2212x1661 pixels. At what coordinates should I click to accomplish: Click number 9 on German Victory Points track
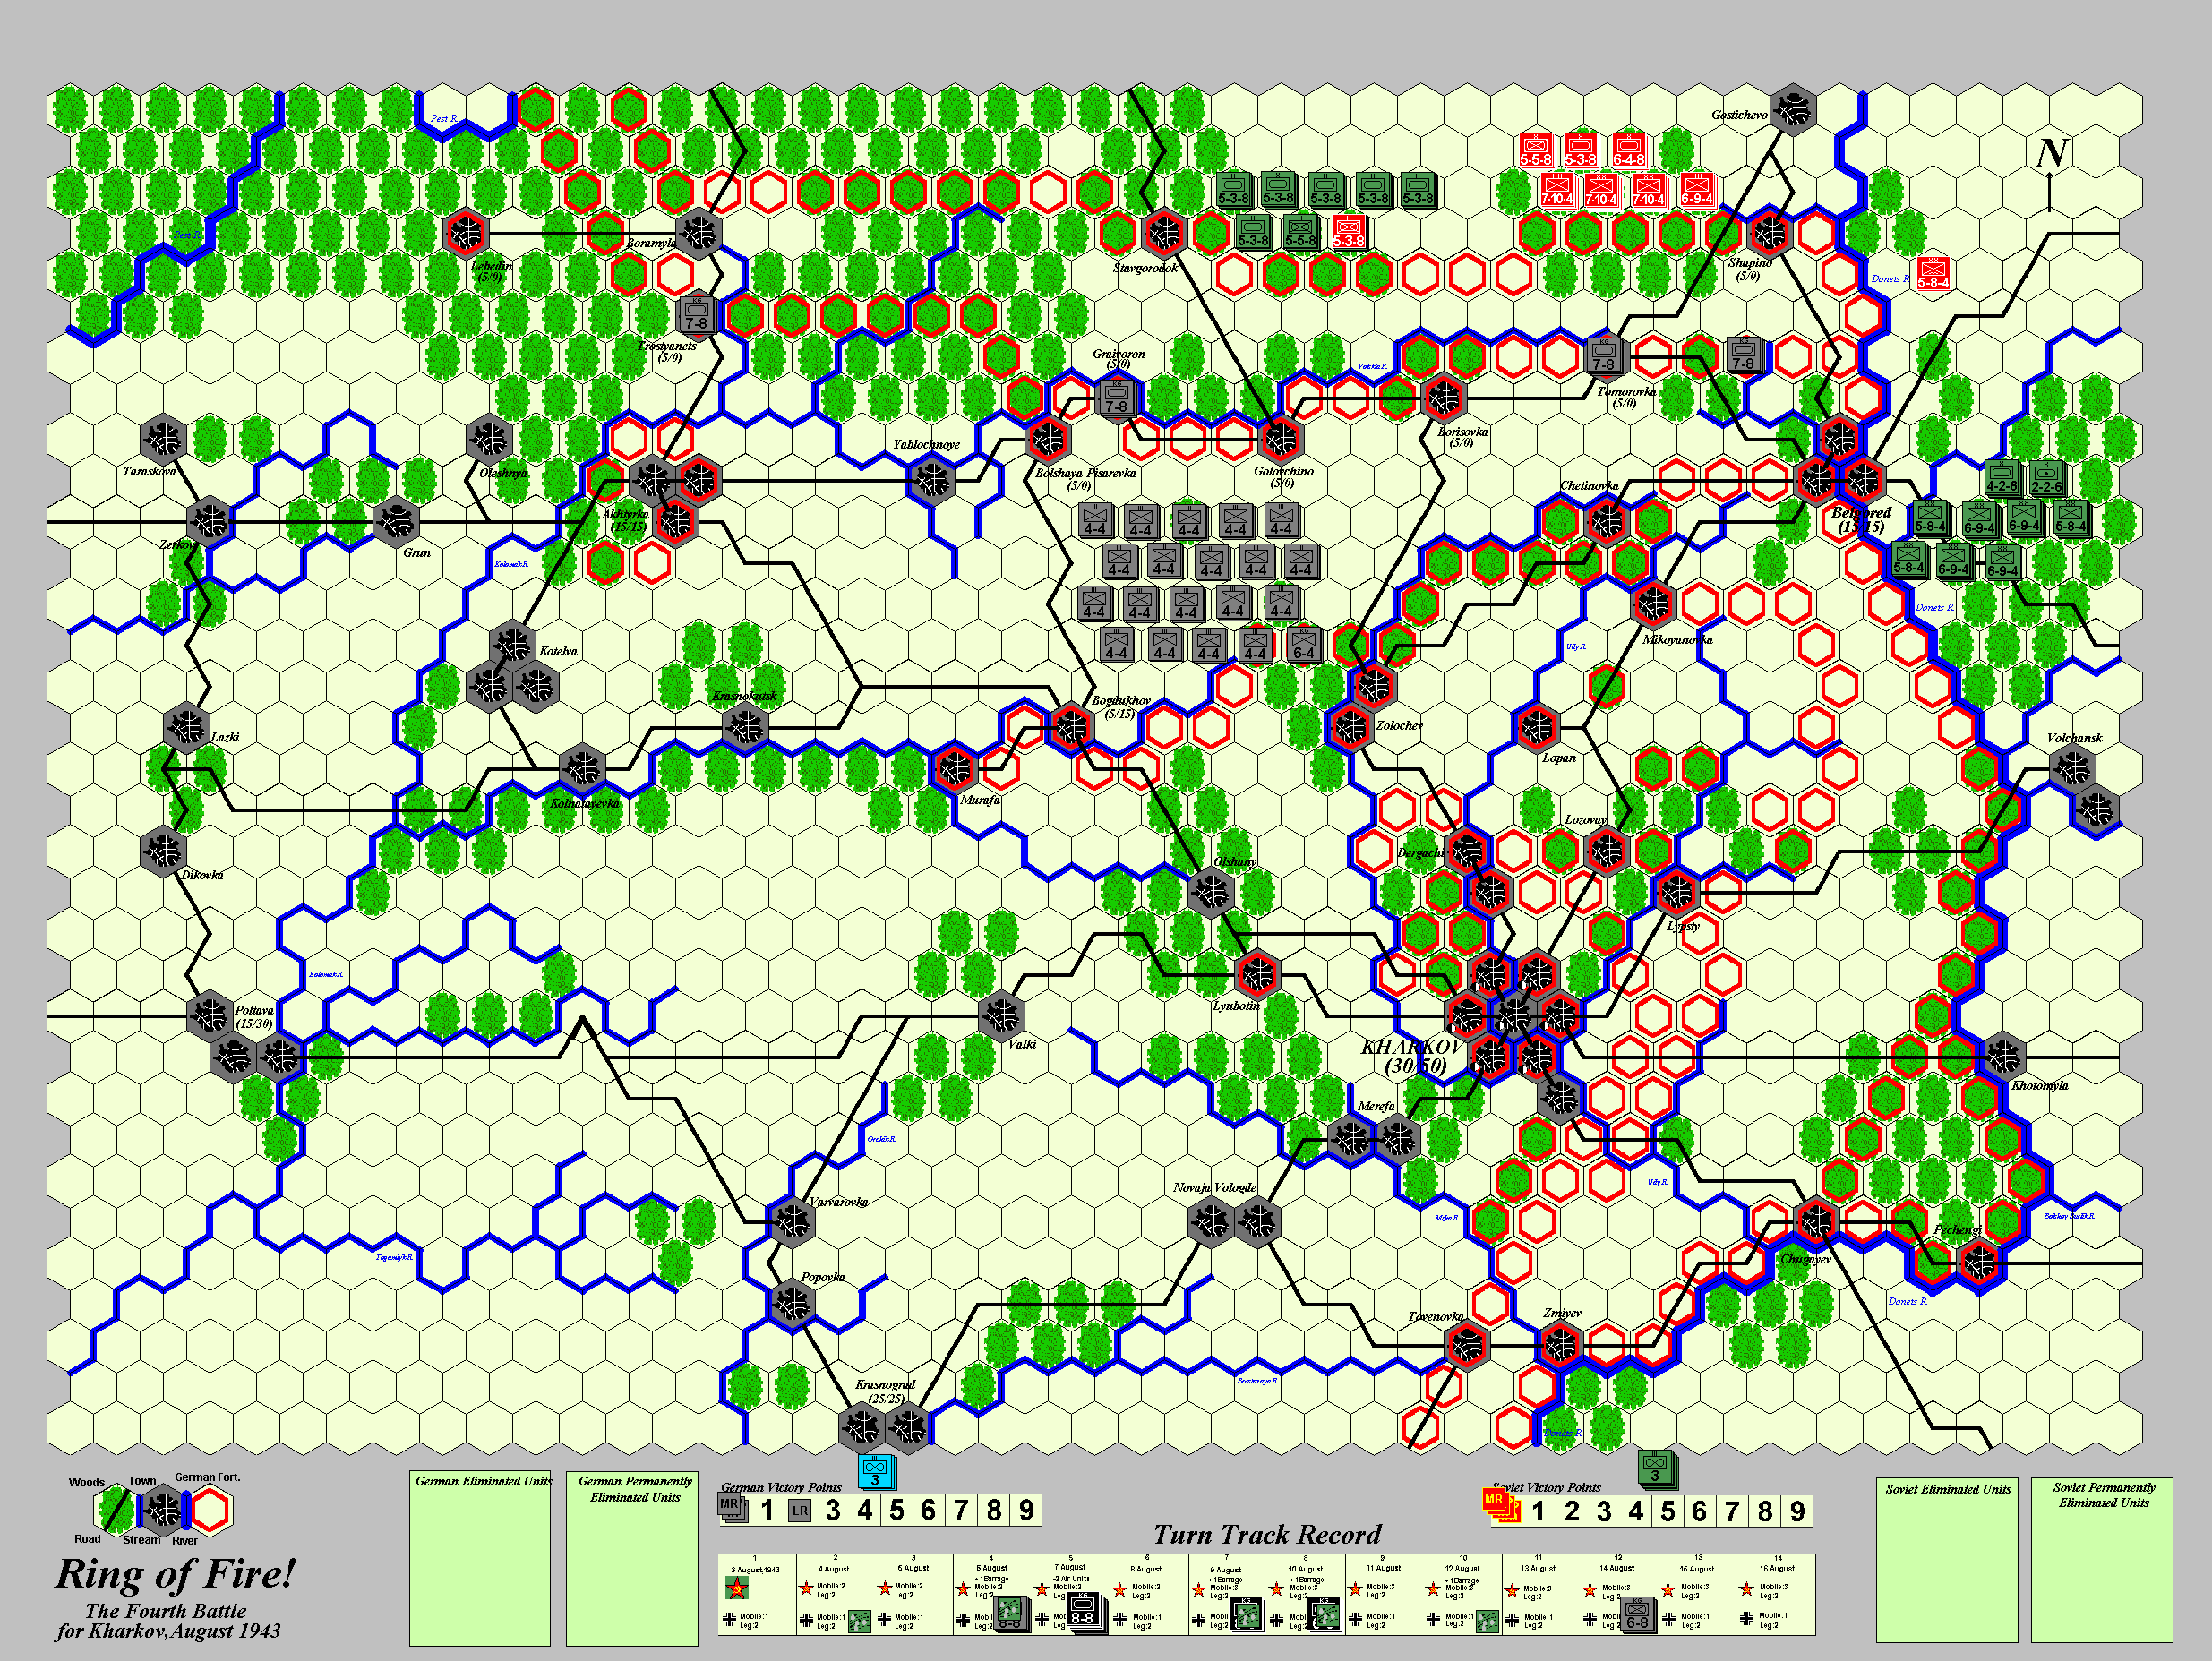click(x=1026, y=1510)
